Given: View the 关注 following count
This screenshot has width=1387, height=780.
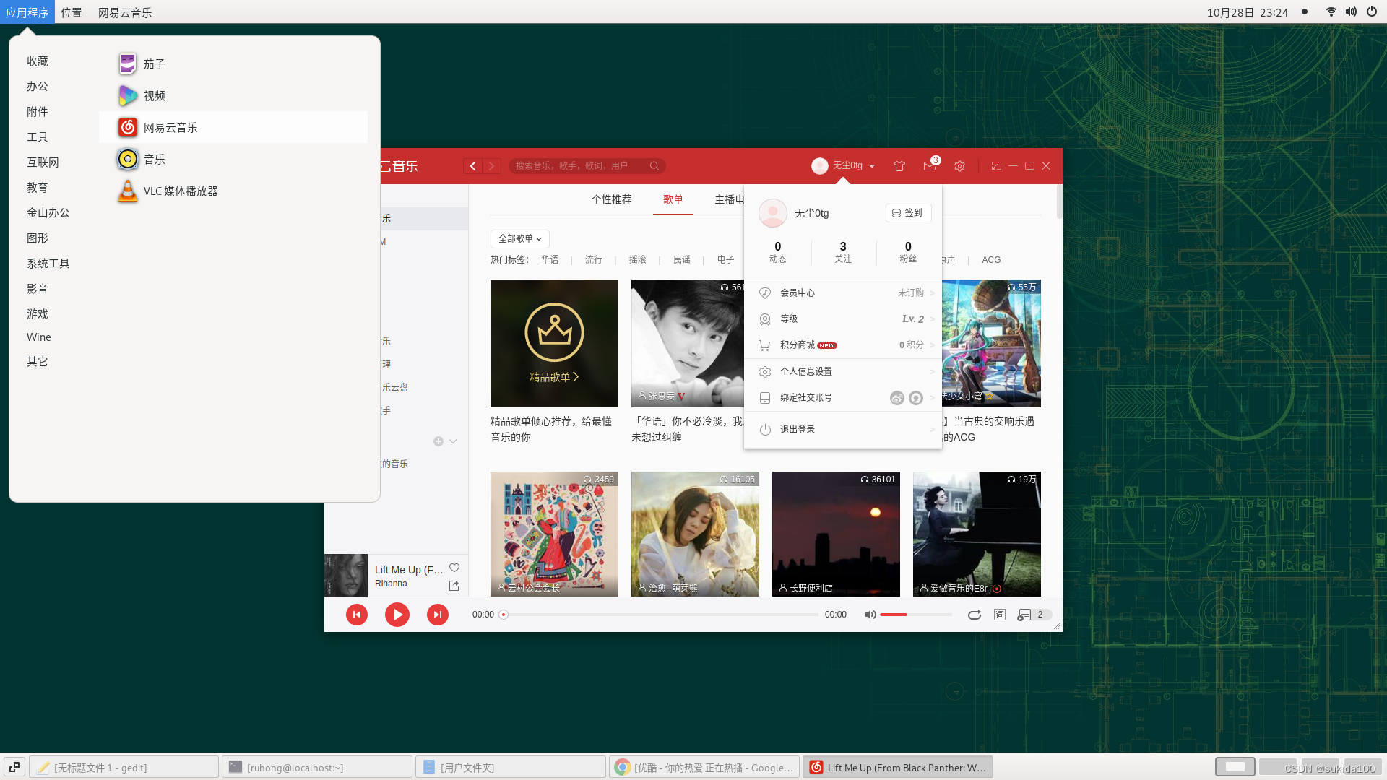Looking at the screenshot, I should click(843, 252).
